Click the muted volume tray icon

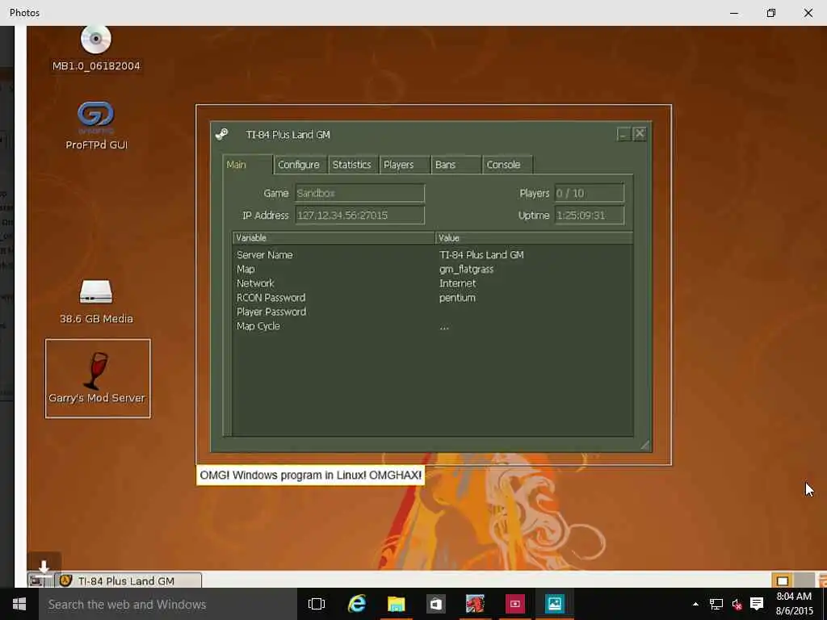click(737, 604)
